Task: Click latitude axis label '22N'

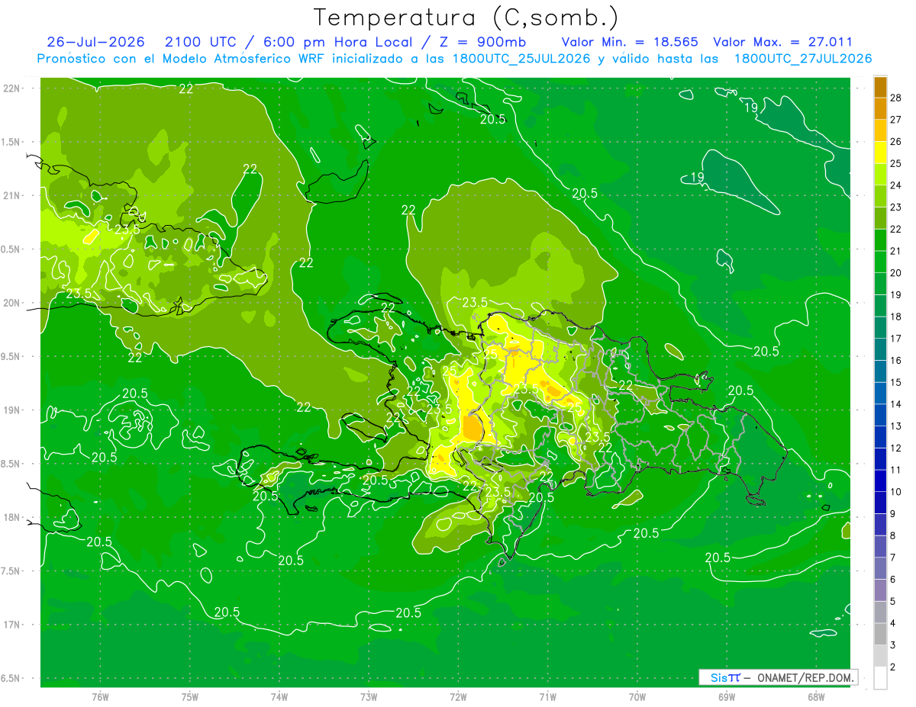Action: click(11, 88)
